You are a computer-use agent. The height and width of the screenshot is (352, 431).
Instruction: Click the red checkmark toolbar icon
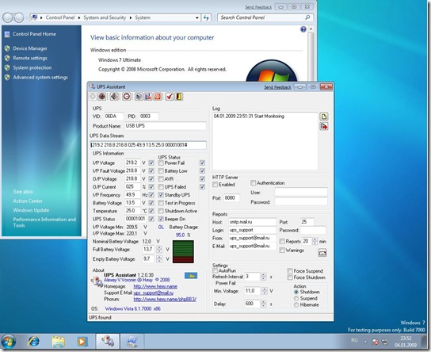point(170,97)
